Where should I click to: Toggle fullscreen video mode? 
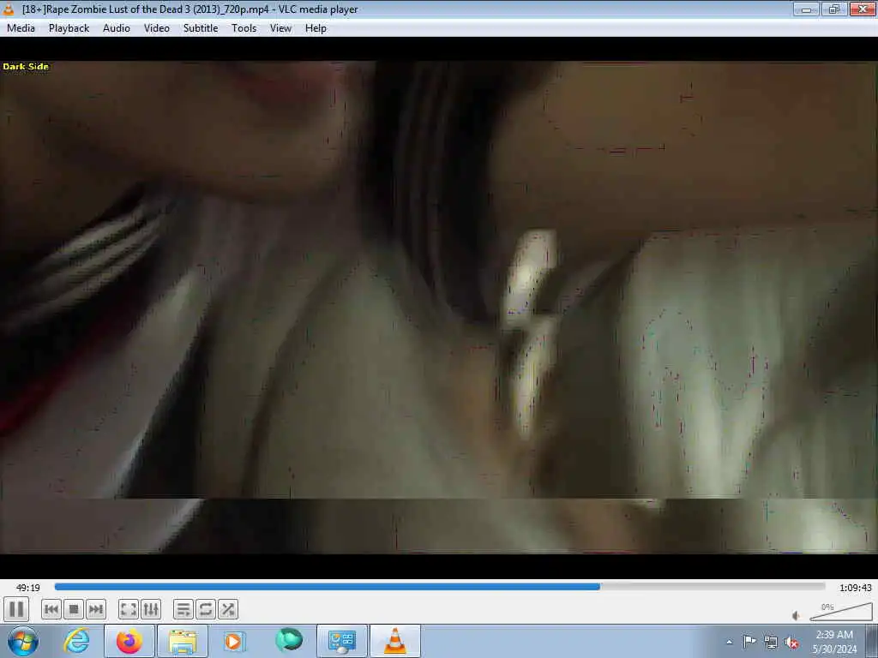coord(129,609)
